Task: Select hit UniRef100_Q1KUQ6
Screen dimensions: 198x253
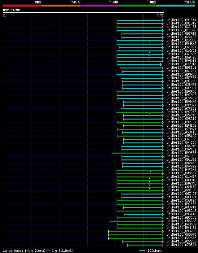Action: tap(181, 30)
